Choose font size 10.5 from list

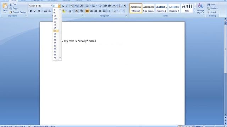point(56,19)
